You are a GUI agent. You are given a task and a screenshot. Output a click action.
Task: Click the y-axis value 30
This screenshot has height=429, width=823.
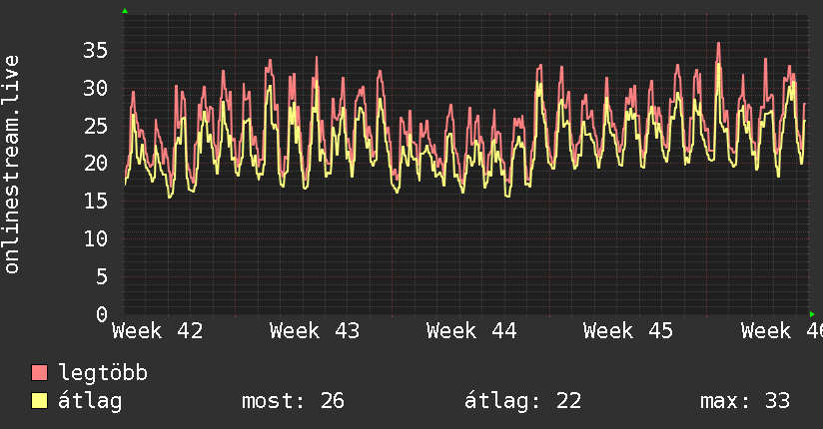[x=96, y=88]
